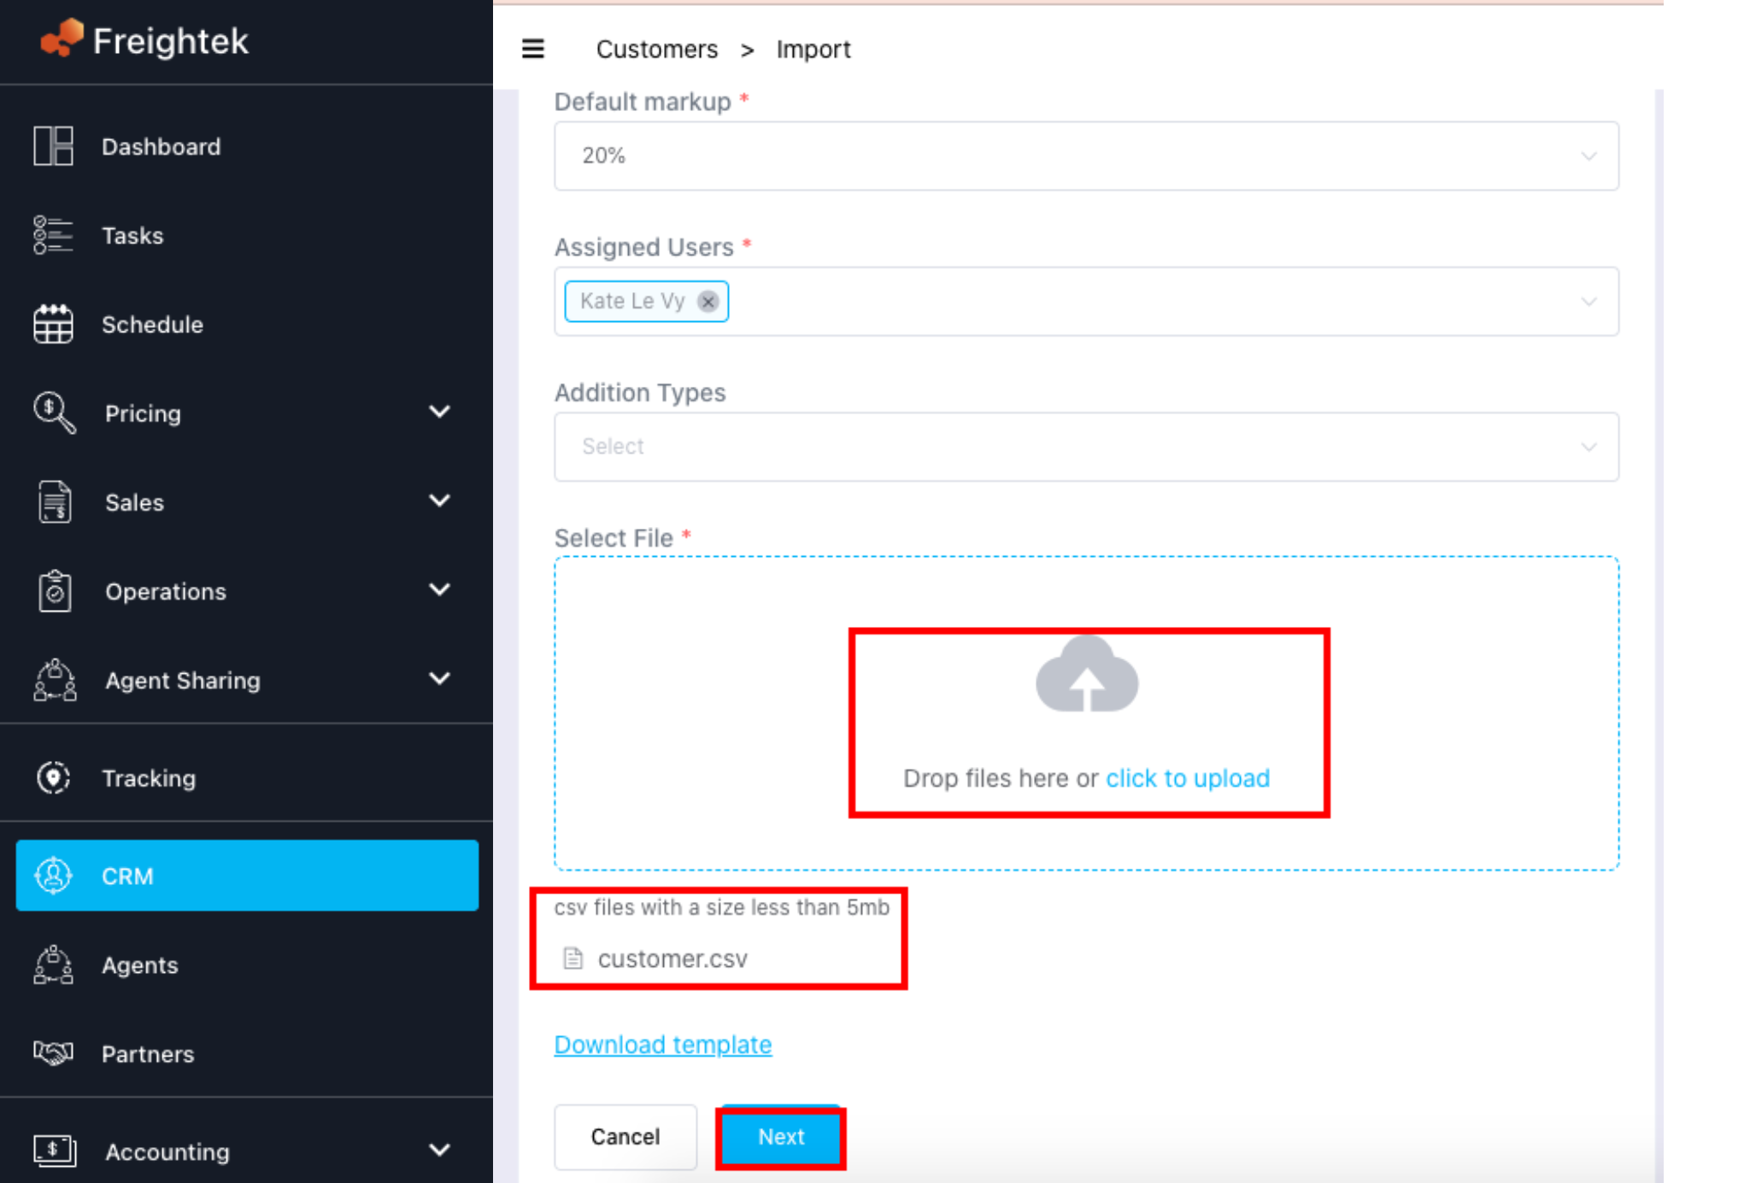Open the Default markup dropdown
This screenshot has width=1750, height=1183.
click(1085, 155)
